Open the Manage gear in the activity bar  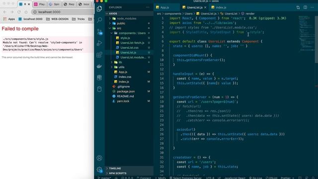(x=99, y=170)
